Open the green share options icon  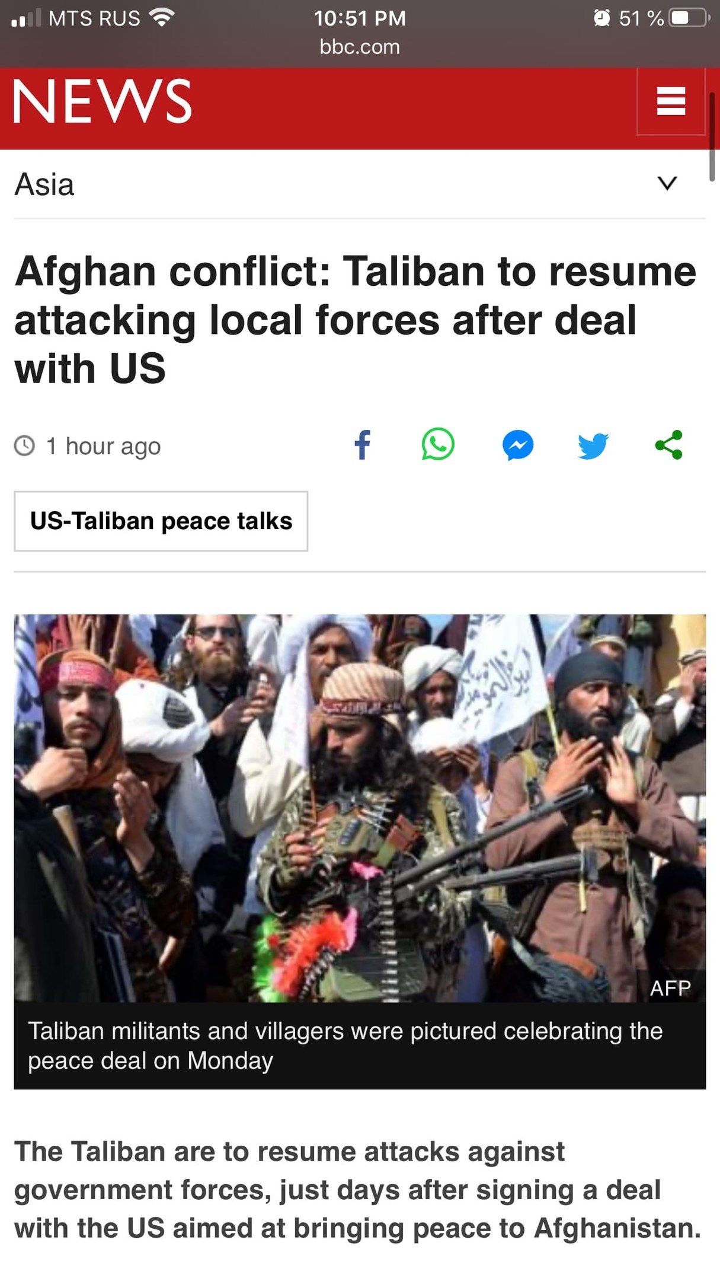point(669,445)
